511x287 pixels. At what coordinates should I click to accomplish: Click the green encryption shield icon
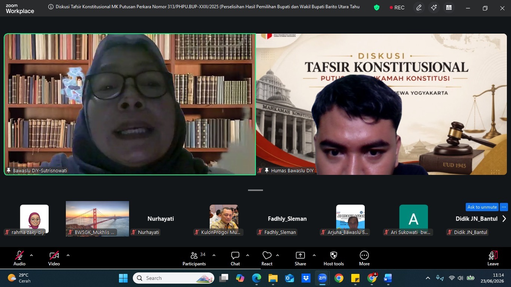[x=377, y=7]
